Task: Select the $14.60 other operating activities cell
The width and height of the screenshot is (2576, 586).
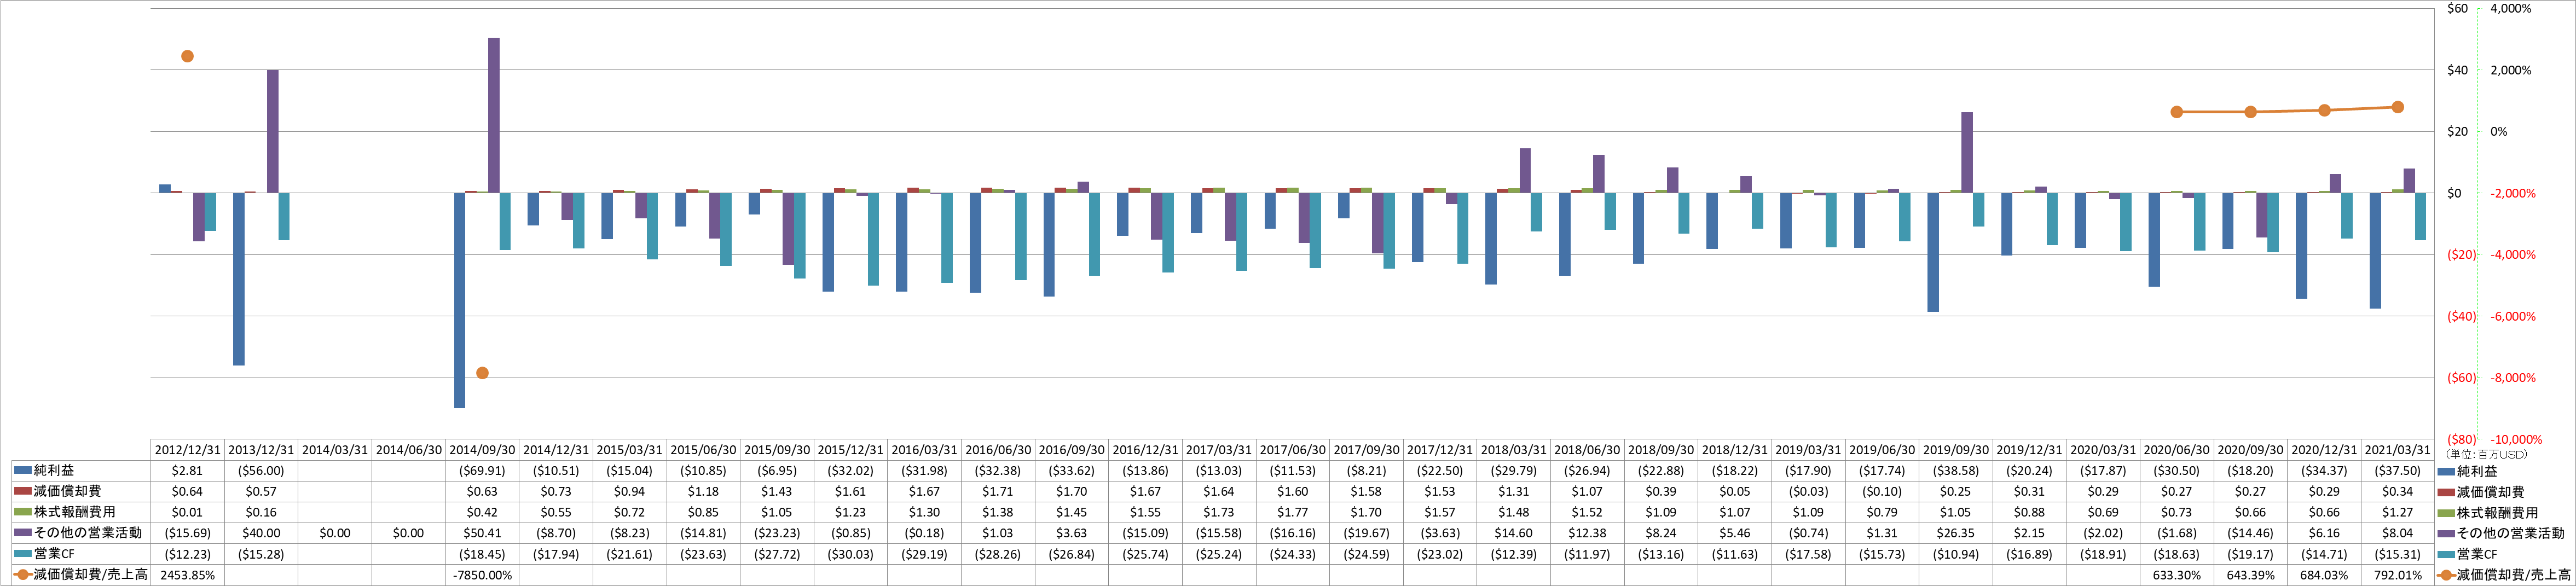Action: pyautogui.click(x=1513, y=533)
